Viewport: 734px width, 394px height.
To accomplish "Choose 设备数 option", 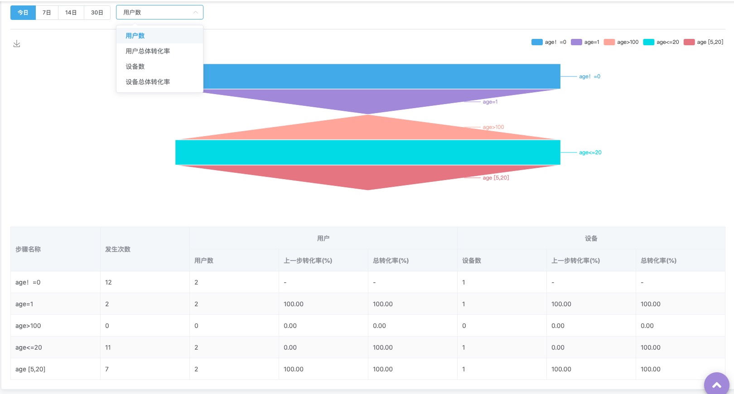I will click(159, 66).
